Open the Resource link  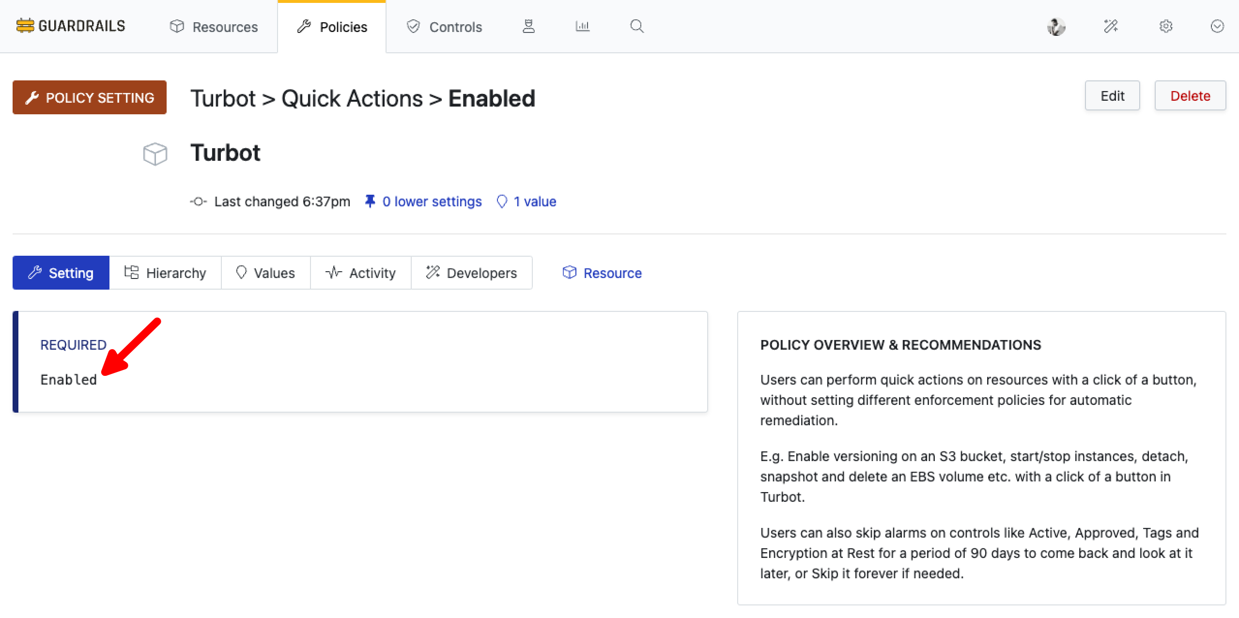(x=602, y=273)
